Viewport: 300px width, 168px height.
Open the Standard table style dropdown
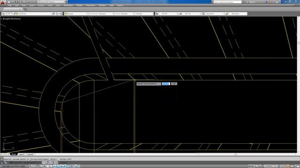[x=215, y=14]
